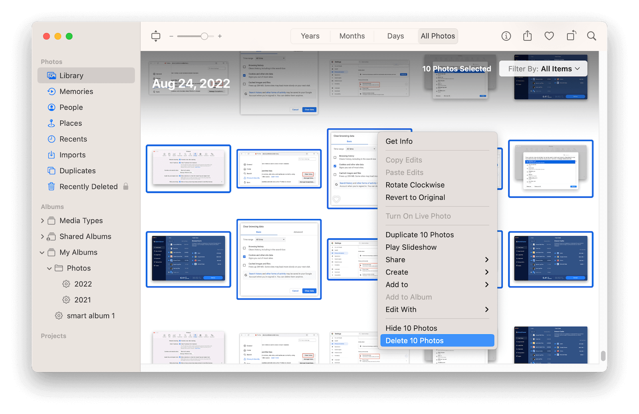The image size is (639, 414).
Task: Open the smart album 1 gear icon
Action: (59, 316)
